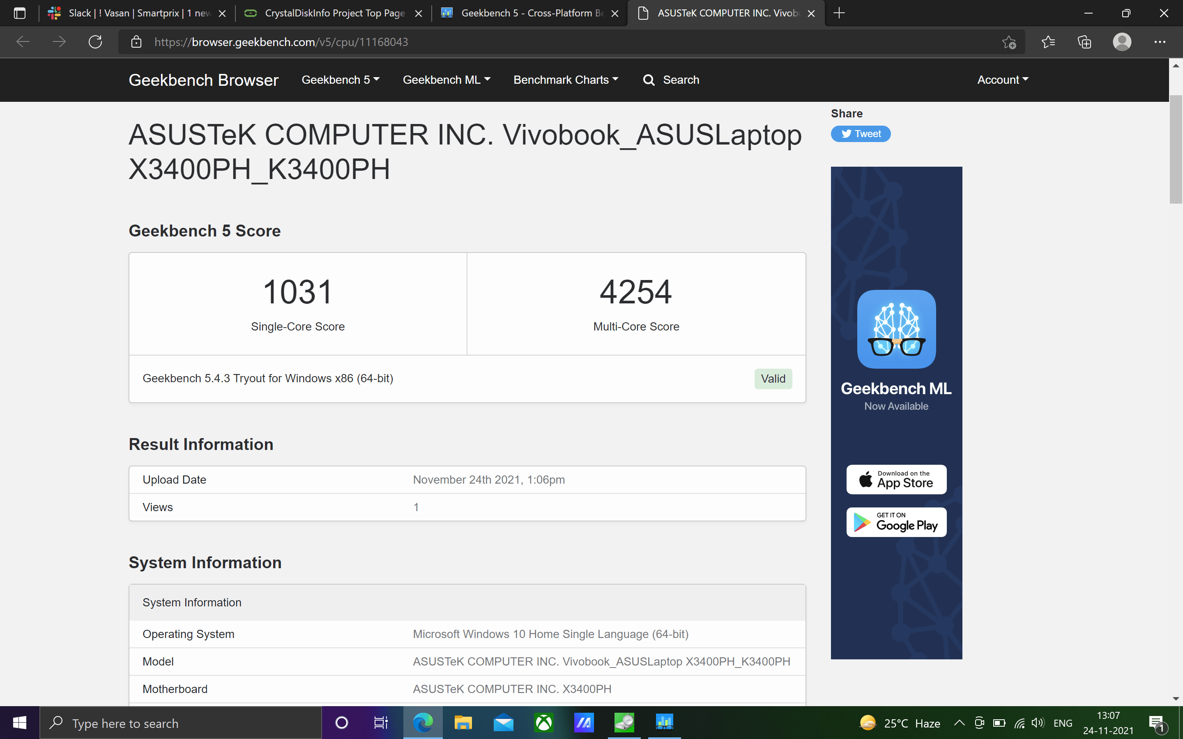Expand the Account dropdown menu
1183x739 pixels.
click(x=1003, y=80)
